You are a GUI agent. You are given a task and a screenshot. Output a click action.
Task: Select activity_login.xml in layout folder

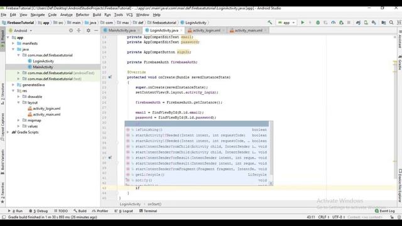click(x=46, y=109)
